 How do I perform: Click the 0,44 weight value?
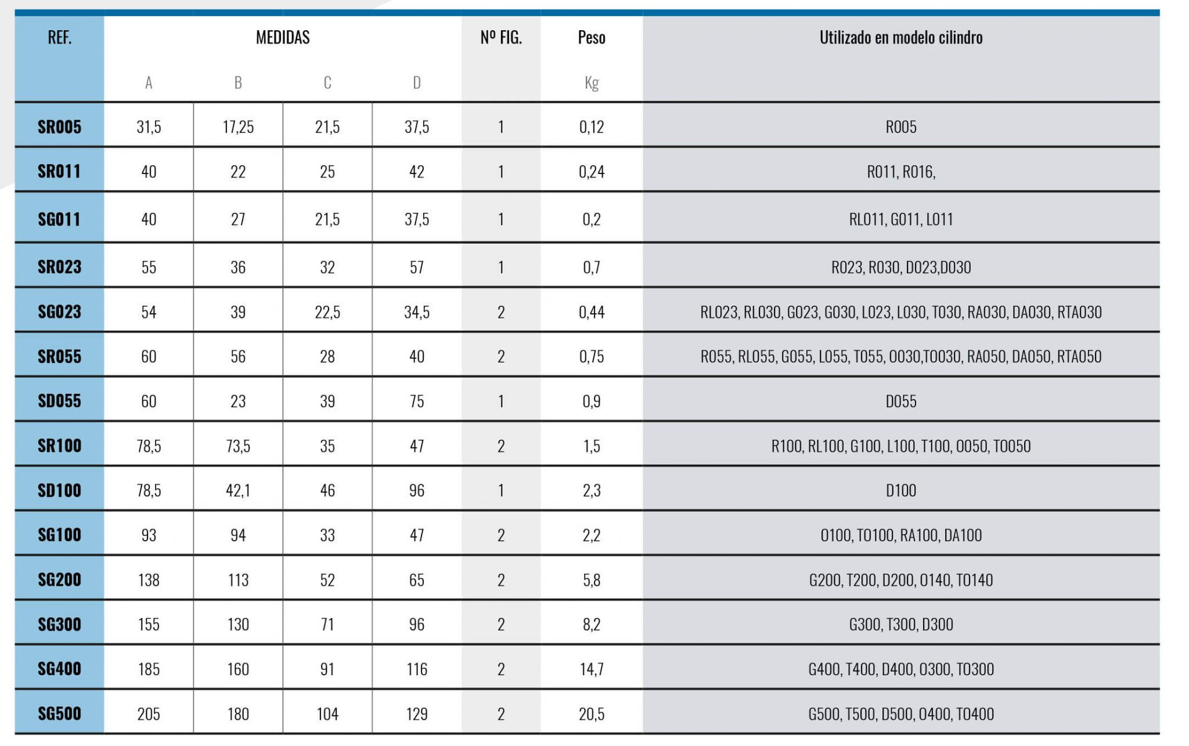[591, 312]
